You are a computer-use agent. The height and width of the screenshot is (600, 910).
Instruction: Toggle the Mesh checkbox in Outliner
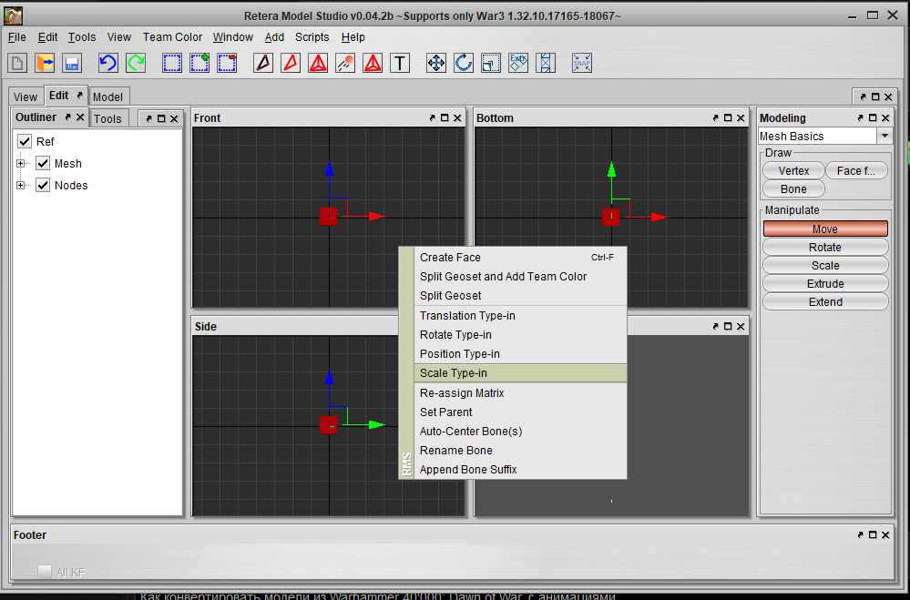pyautogui.click(x=43, y=163)
